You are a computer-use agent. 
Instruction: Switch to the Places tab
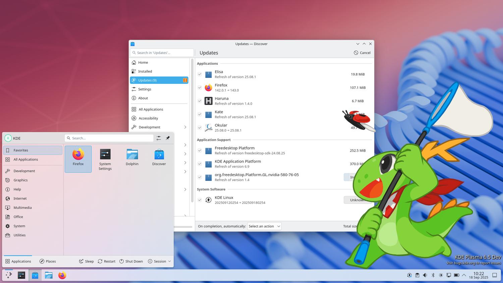(x=47, y=261)
